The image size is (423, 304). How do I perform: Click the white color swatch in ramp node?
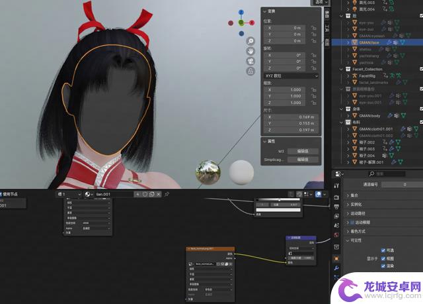278,210
